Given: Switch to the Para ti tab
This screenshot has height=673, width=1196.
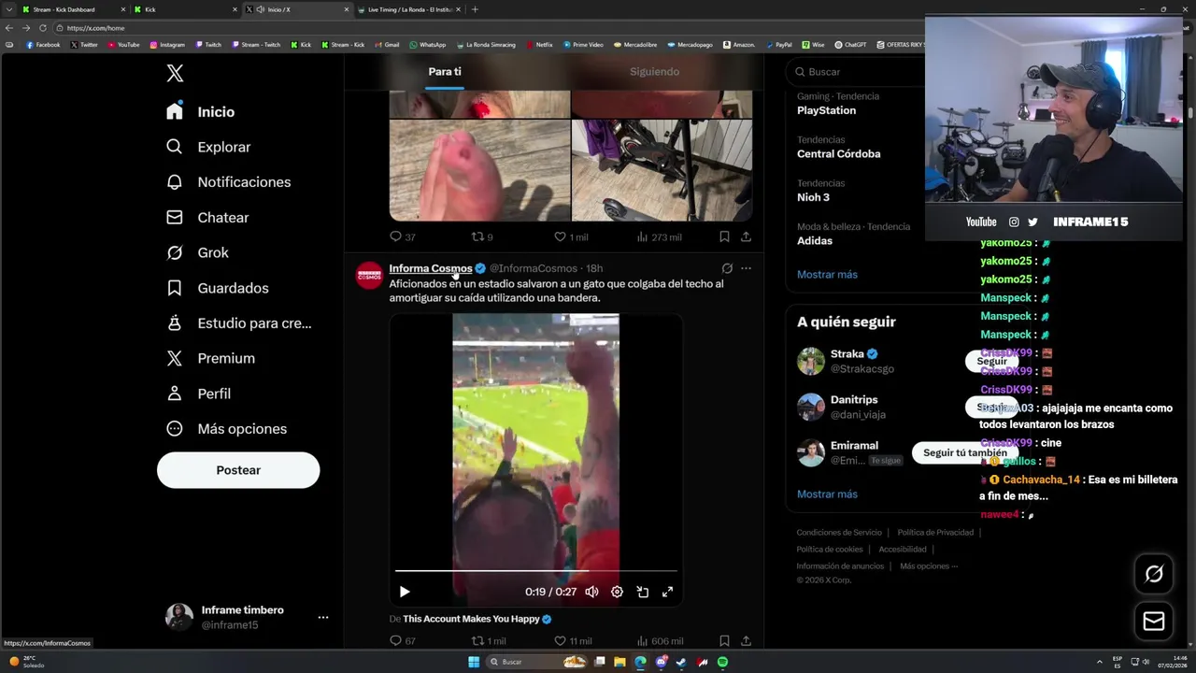Looking at the screenshot, I should pyautogui.click(x=445, y=72).
